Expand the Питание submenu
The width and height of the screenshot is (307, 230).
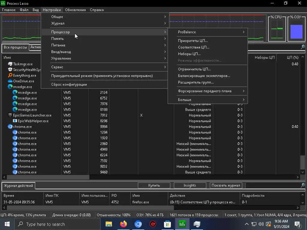[104, 45]
